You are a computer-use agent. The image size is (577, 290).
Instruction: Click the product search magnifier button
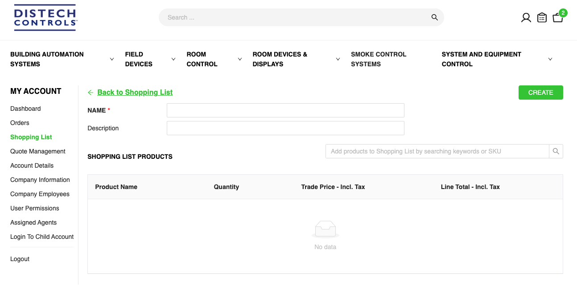click(556, 151)
